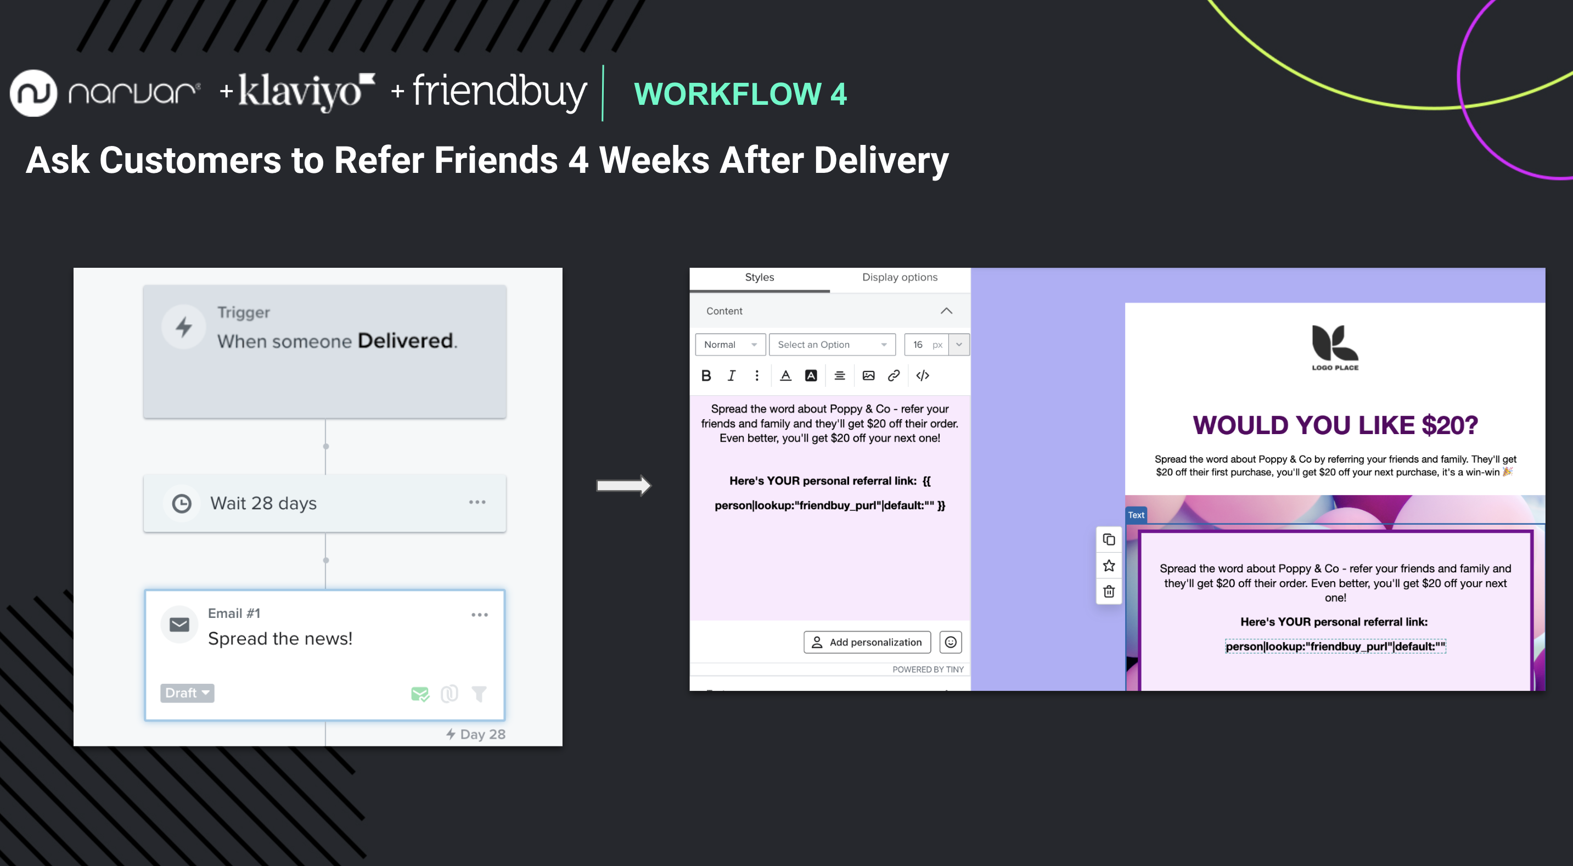The image size is (1573, 866).
Task: Collapse the Content panel chevron
Action: click(x=945, y=311)
